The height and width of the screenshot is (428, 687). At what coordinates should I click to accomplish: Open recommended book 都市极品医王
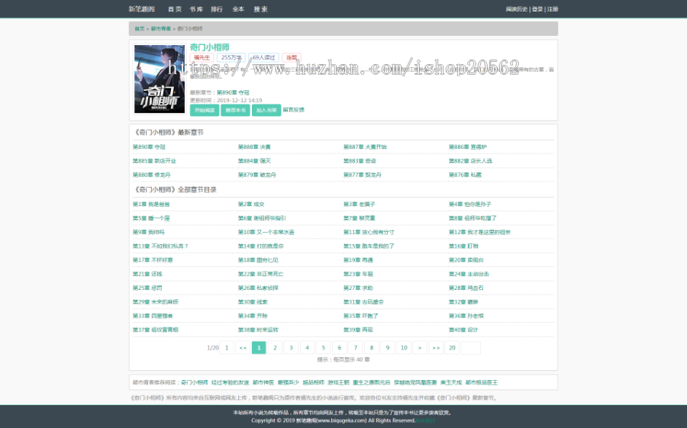tap(482, 383)
